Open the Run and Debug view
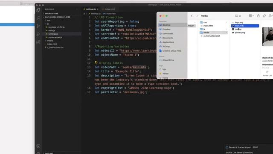This screenshot has width=273, height=154. pyautogui.click(x=38, y=34)
